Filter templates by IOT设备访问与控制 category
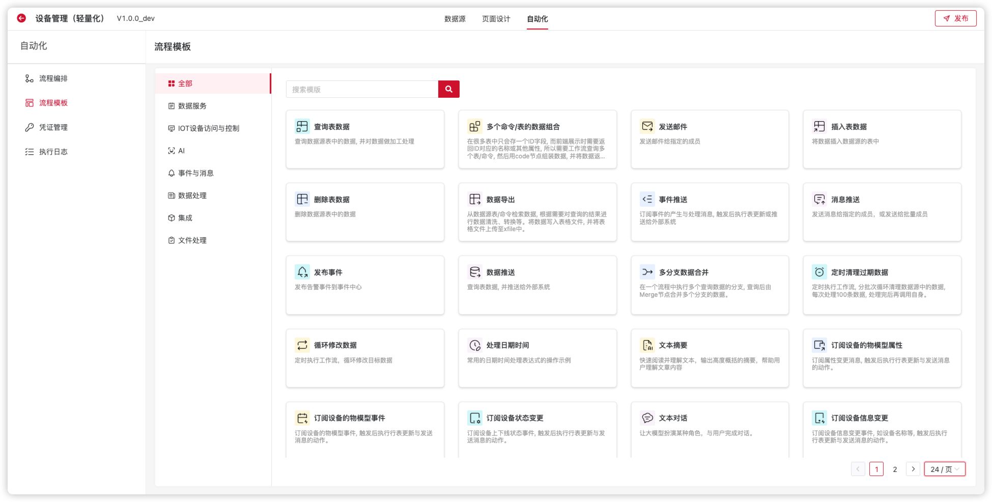992x502 pixels. tap(208, 128)
